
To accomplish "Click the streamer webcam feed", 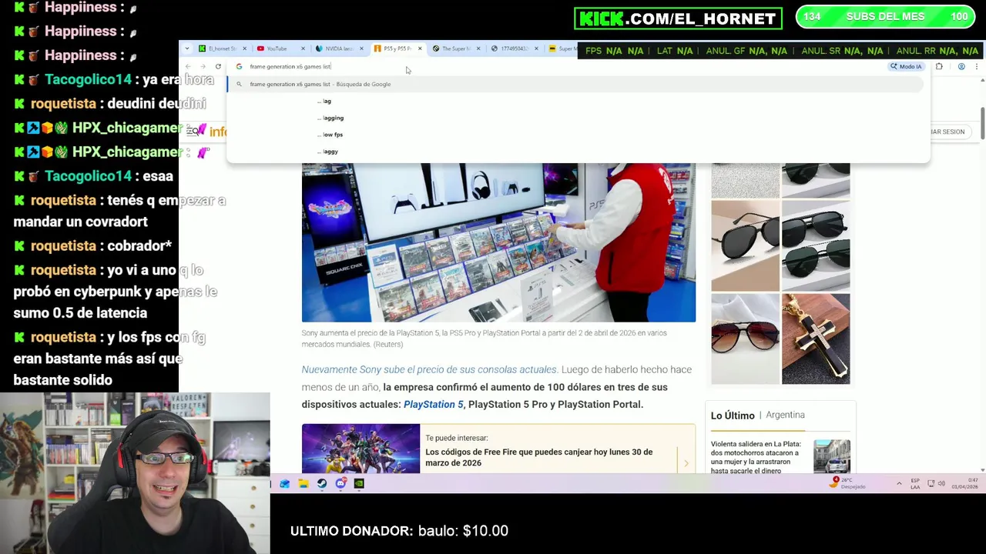I will 135,472.
